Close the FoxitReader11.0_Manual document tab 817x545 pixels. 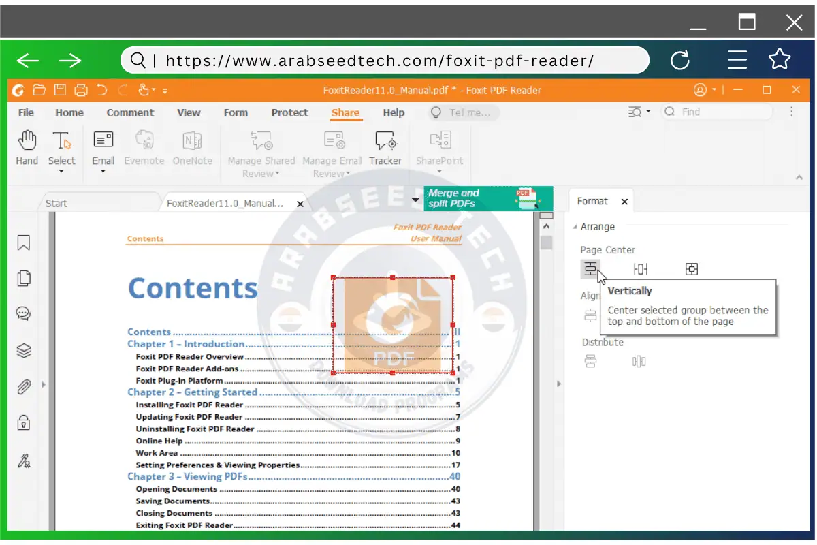pos(300,204)
